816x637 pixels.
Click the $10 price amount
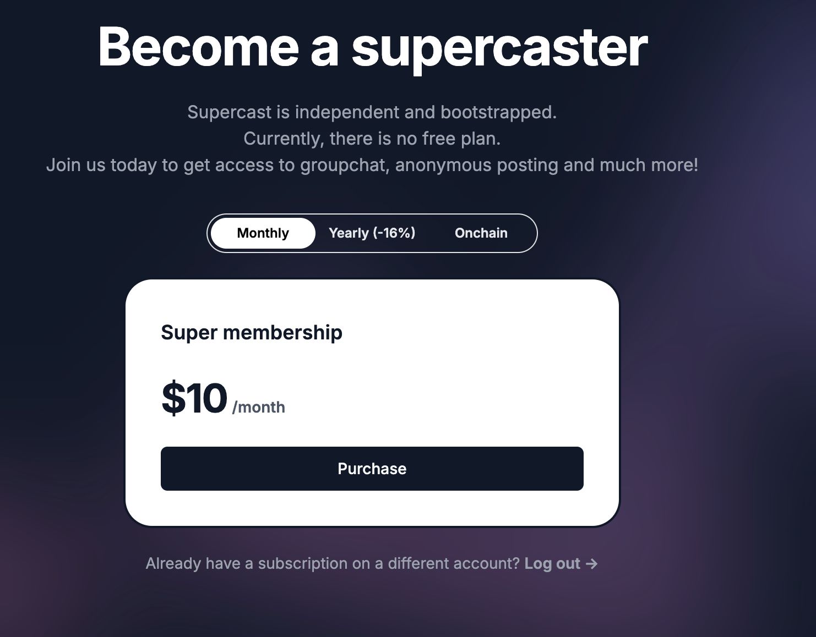pos(194,398)
